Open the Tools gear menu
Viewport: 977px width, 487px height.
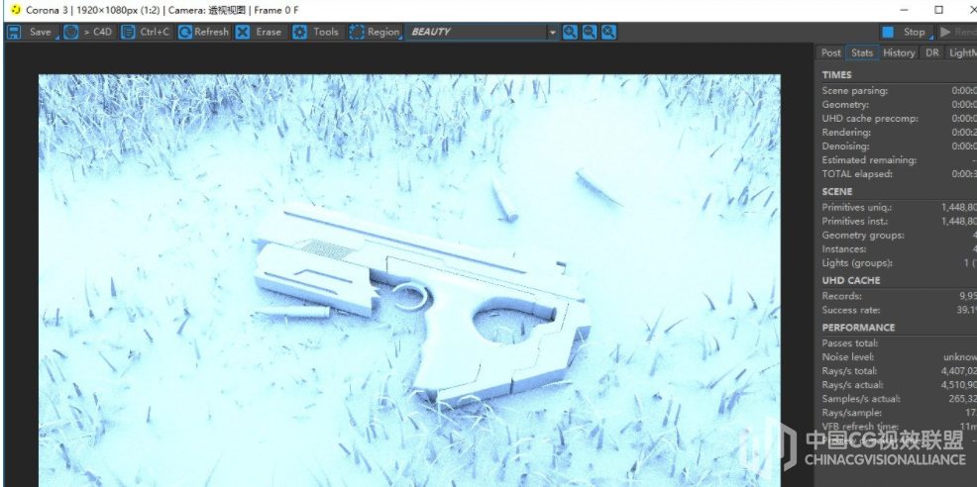[x=316, y=32]
